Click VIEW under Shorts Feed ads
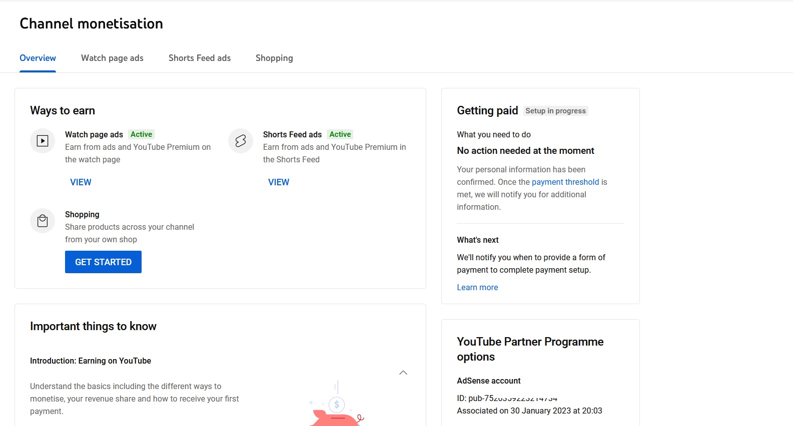Image resolution: width=793 pixels, height=426 pixels. pyautogui.click(x=279, y=182)
